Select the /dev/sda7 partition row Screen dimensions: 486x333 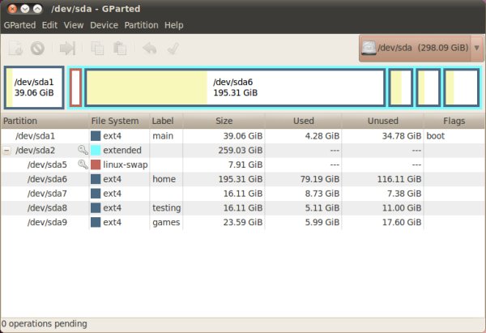pos(243,194)
